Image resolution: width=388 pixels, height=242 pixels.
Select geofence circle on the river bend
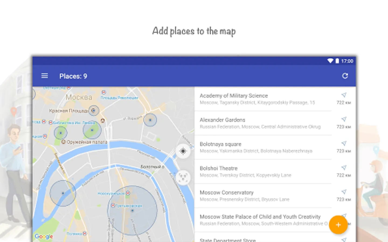pyautogui.click(x=63, y=193)
